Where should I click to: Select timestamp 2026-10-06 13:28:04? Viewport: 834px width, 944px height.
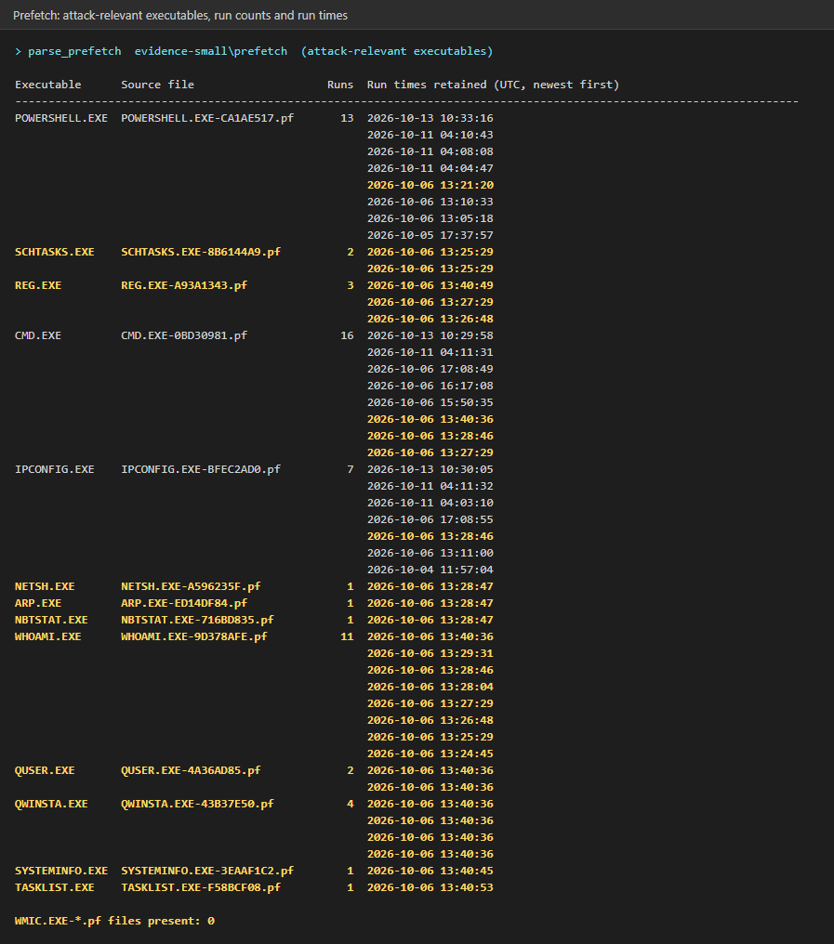pos(430,687)
